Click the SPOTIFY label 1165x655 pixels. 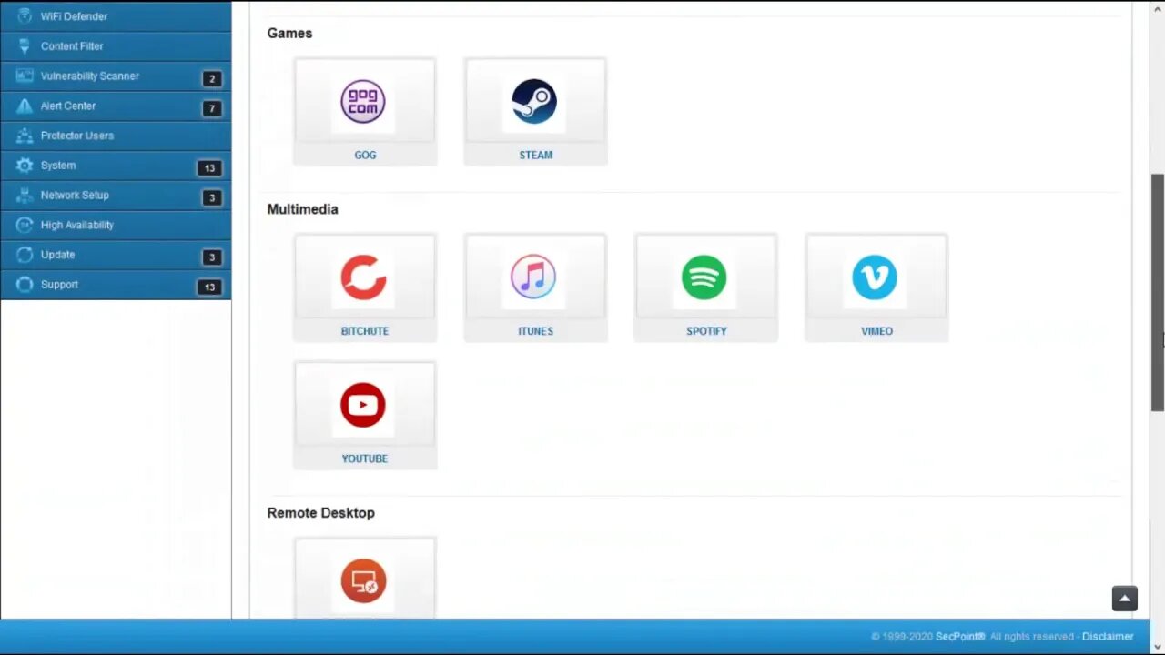pyautogui.click(x=706, y=331)
